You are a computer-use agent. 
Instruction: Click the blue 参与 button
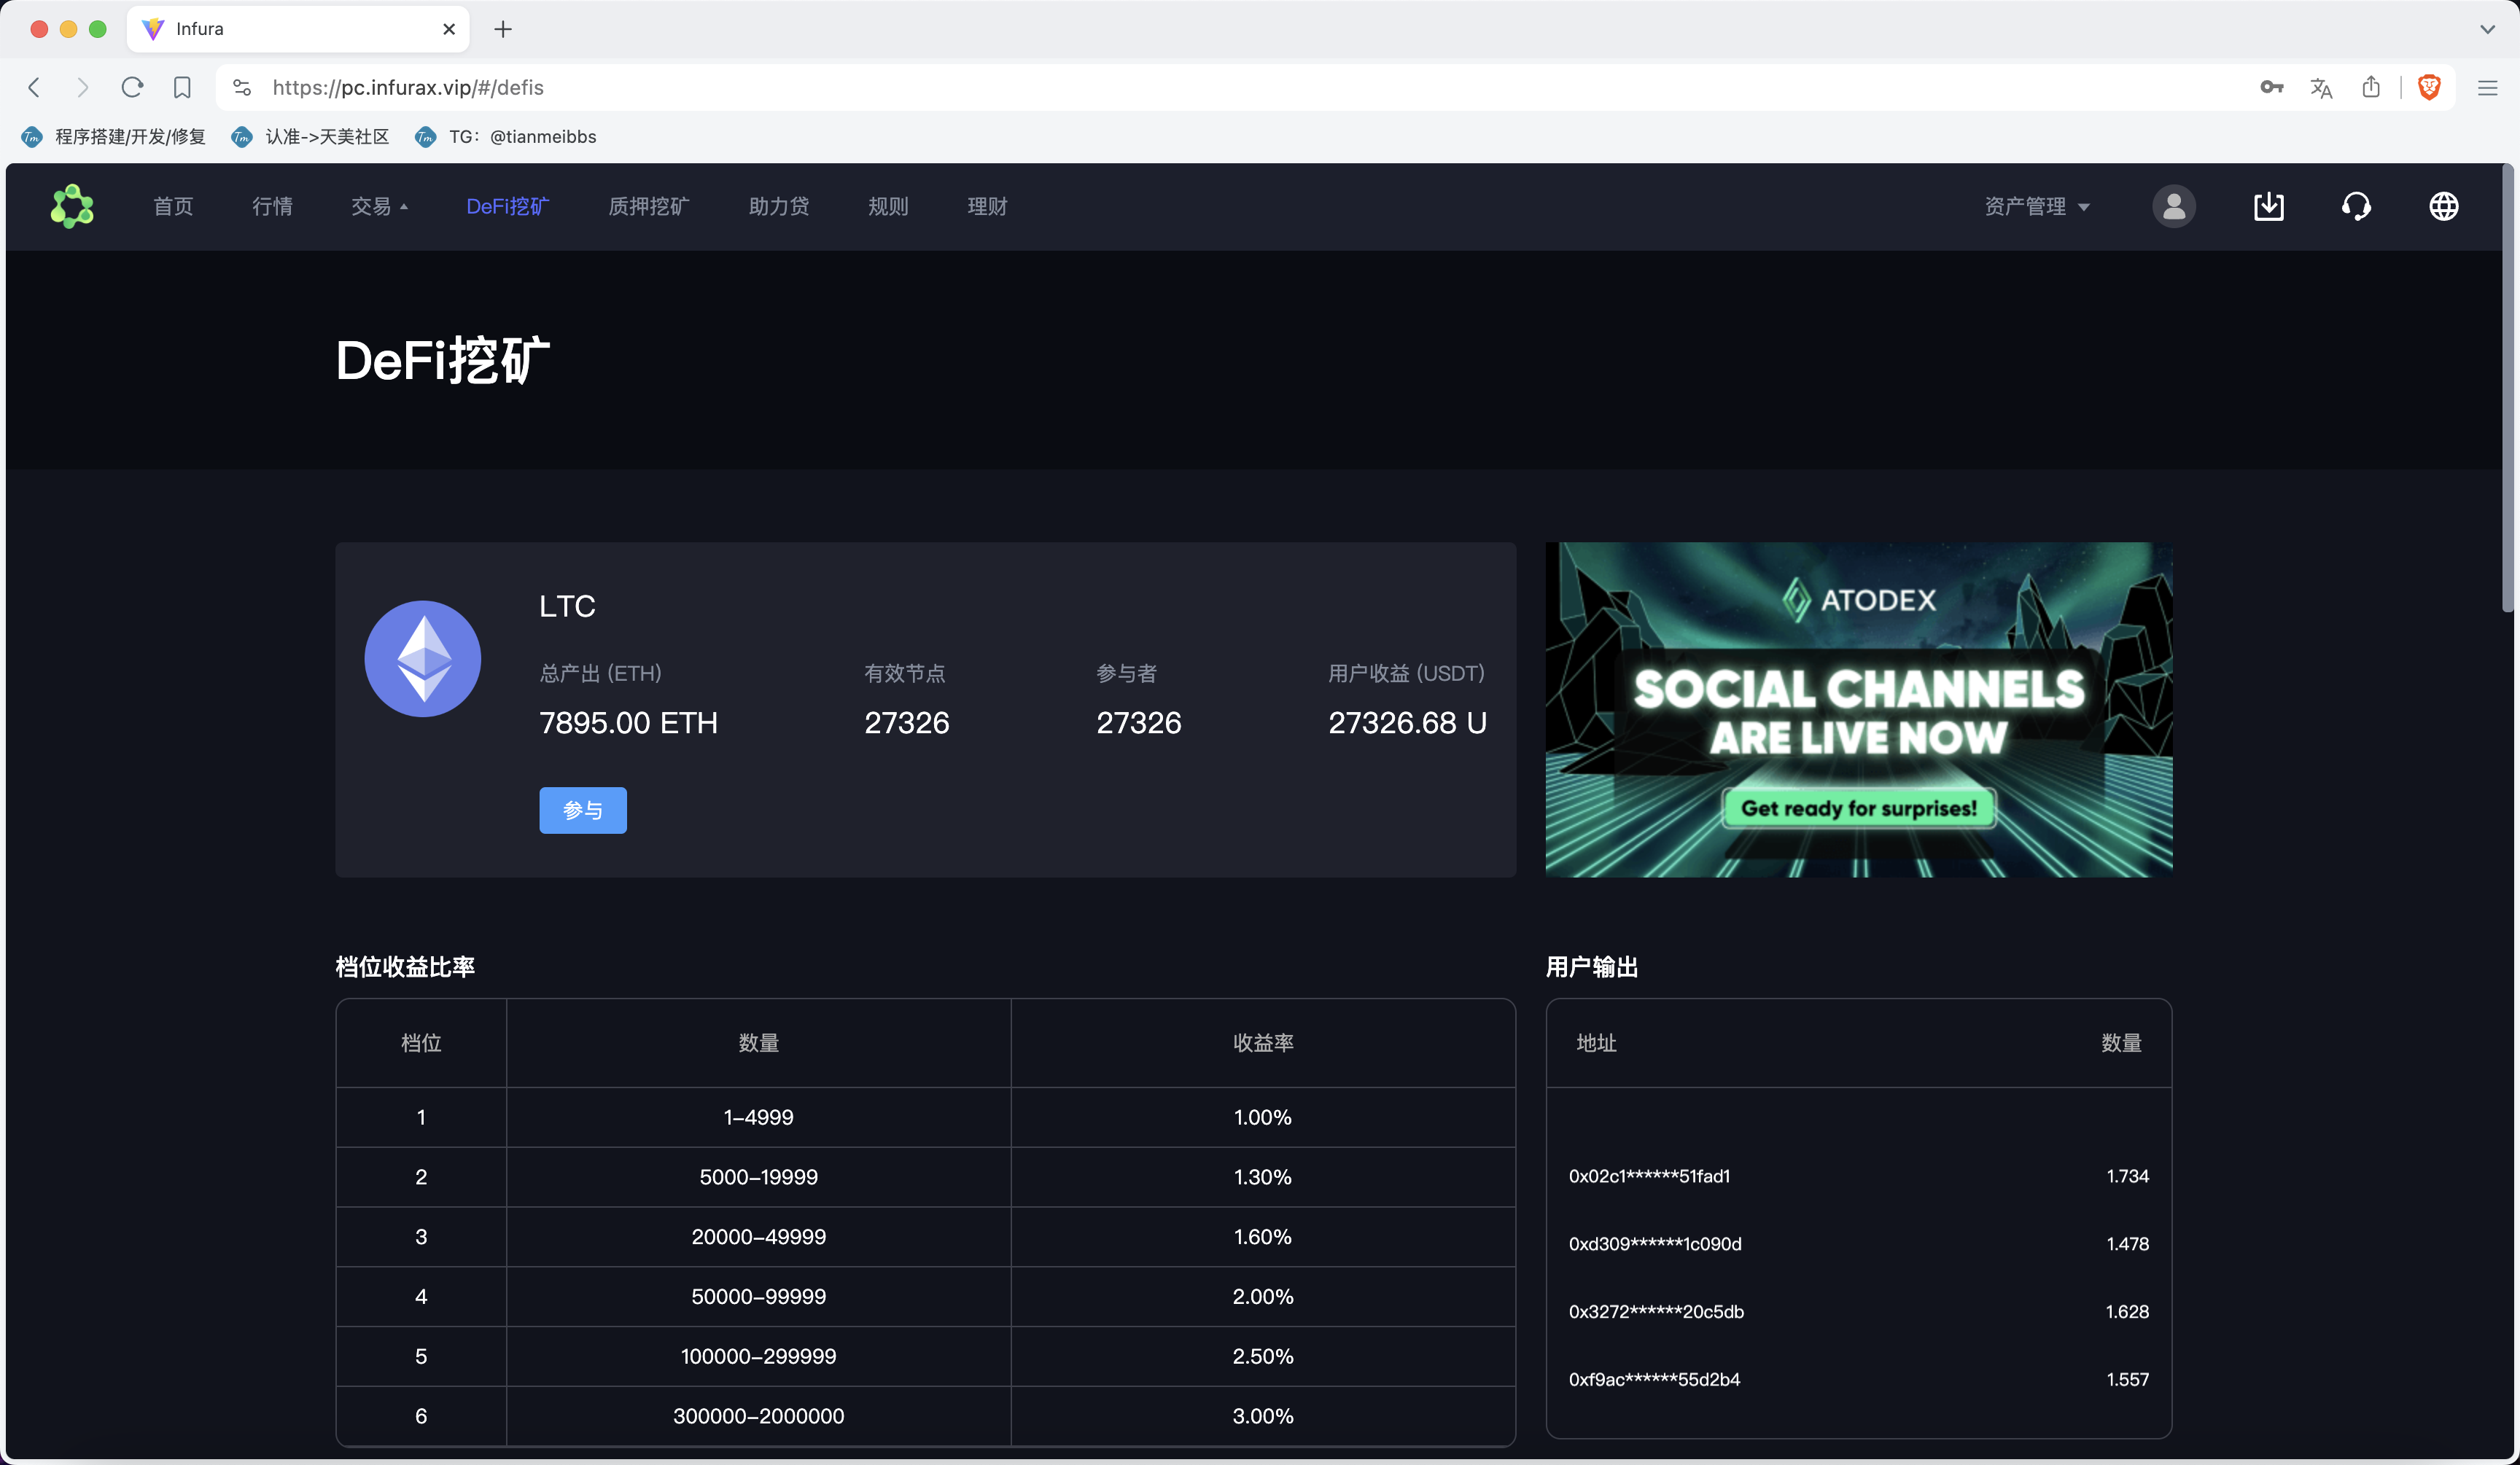(583, 810)
